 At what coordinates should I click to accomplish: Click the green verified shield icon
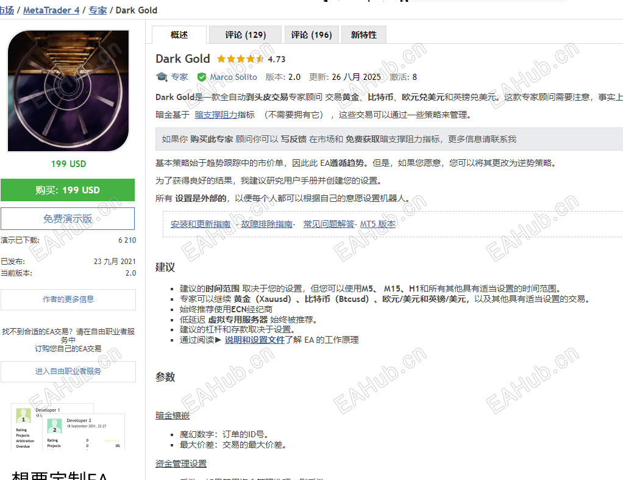coord(202,77)
